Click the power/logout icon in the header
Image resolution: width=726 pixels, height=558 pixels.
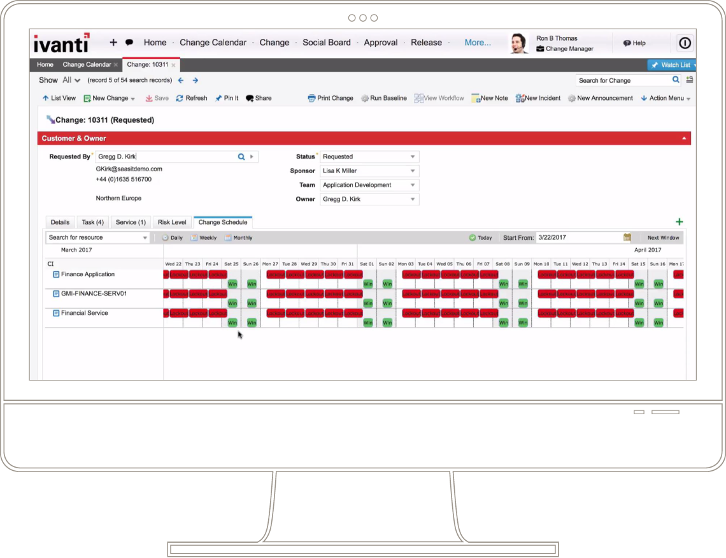(x=685, y=43)
